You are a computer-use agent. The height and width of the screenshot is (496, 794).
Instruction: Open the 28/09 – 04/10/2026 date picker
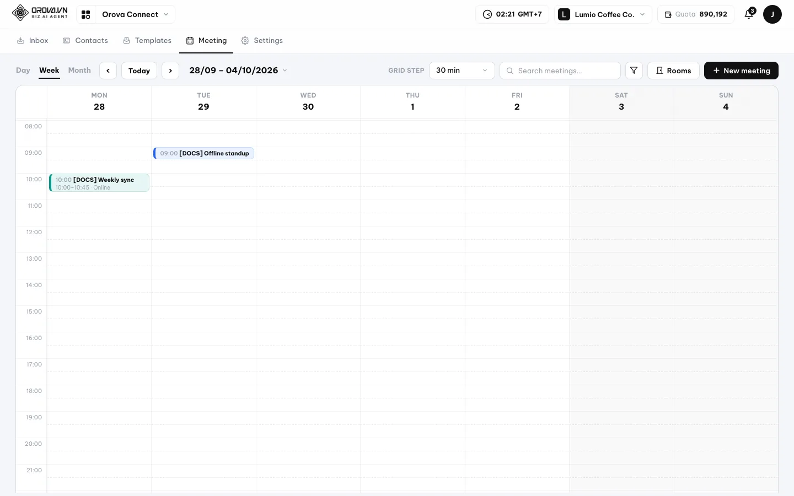tap(238, 71)
